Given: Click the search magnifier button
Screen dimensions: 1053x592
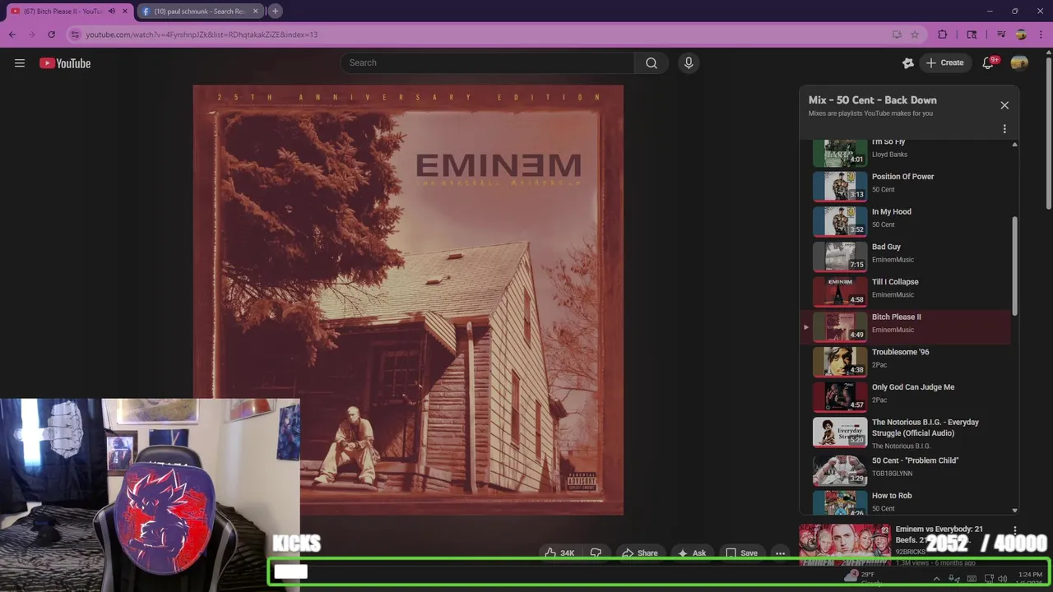Looking at the screenshot, I should pos(652,63).
